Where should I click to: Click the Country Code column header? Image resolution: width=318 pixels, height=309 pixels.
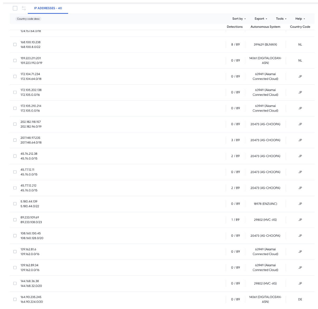[x=300, y=27]
